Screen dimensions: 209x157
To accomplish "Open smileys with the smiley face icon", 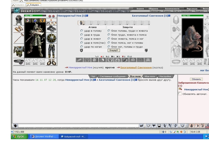I will tap(182, 126).
